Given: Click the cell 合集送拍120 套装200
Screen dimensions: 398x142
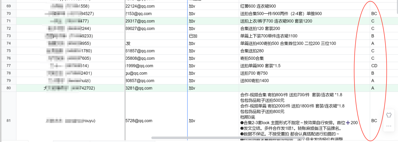Looking at the screenshot, I should tap(304, 28).
